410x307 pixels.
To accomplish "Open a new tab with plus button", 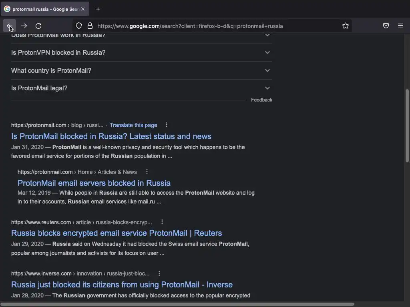I will click(98, 9).
